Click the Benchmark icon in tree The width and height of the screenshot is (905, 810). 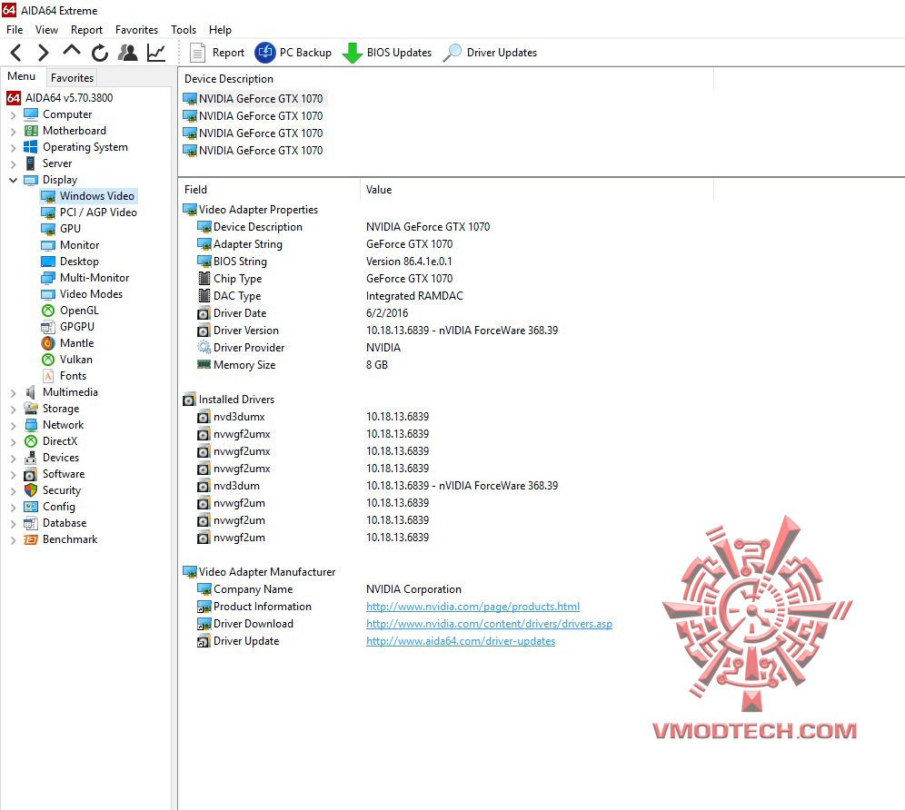click(31, 539)
